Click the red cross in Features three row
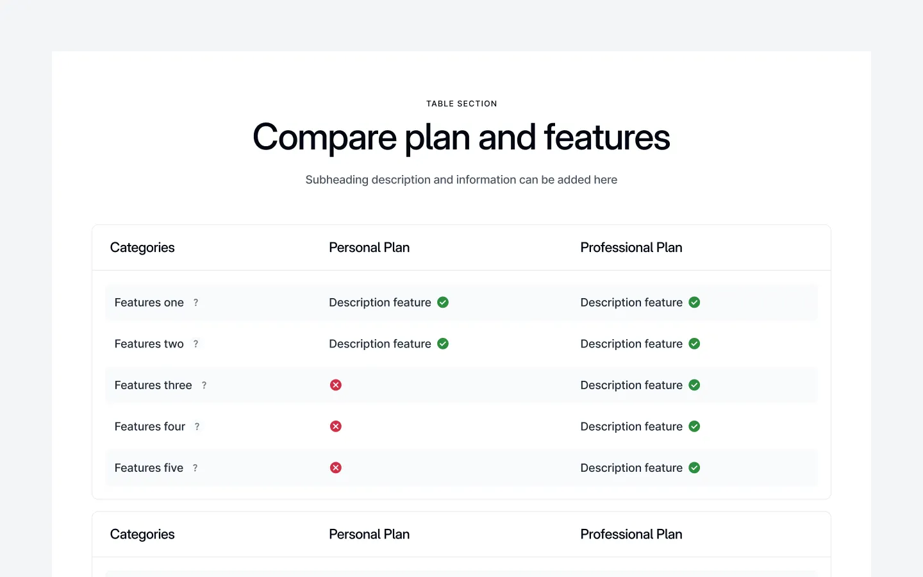Screen dimensions: 923x577 pyautogui.click(x=336, y=385)
